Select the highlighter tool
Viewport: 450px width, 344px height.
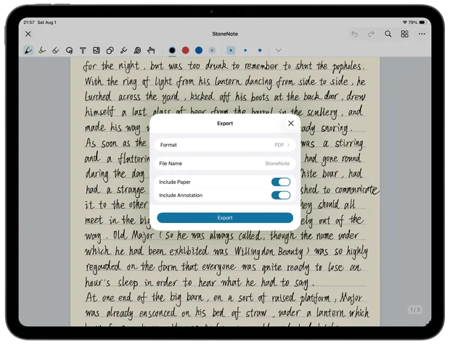[x=42, y=51]
